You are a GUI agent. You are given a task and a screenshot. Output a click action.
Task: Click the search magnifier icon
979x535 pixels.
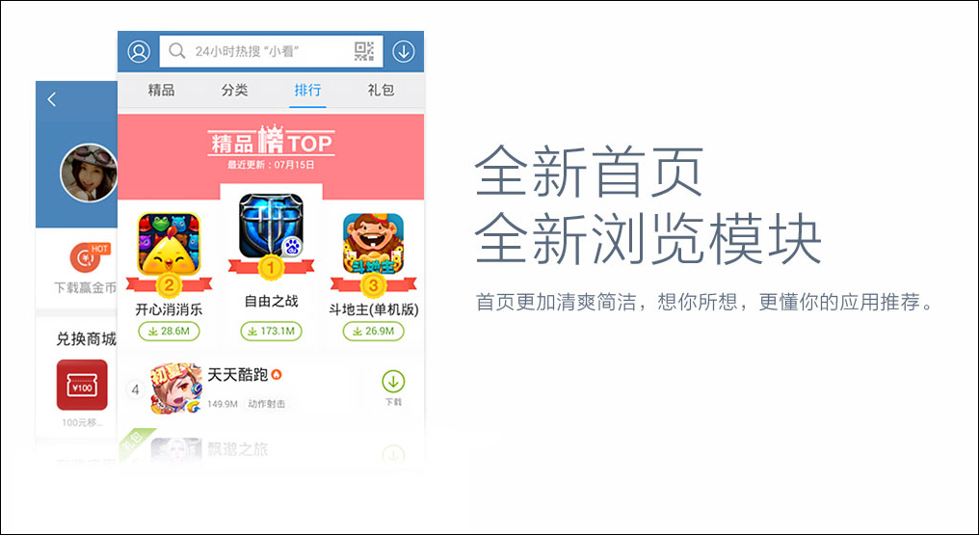[177, 50]
